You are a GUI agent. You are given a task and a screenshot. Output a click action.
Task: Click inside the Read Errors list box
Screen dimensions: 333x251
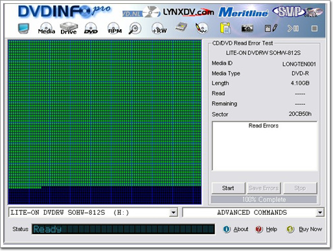coord(264,146)
